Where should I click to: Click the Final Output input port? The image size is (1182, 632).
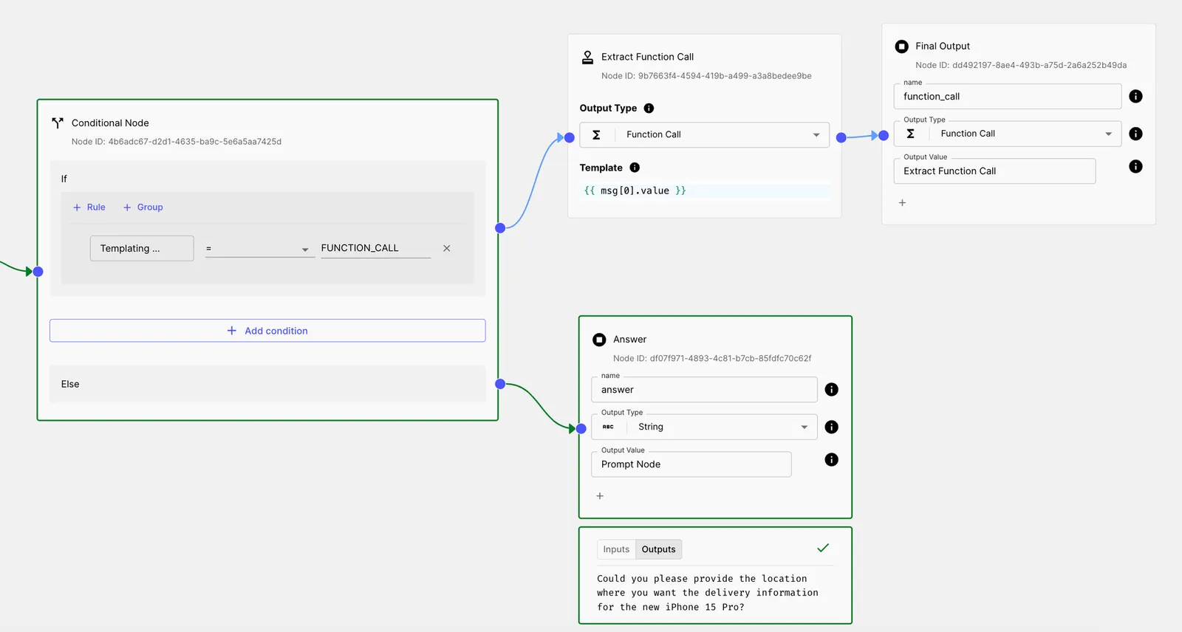click(884, 136)
